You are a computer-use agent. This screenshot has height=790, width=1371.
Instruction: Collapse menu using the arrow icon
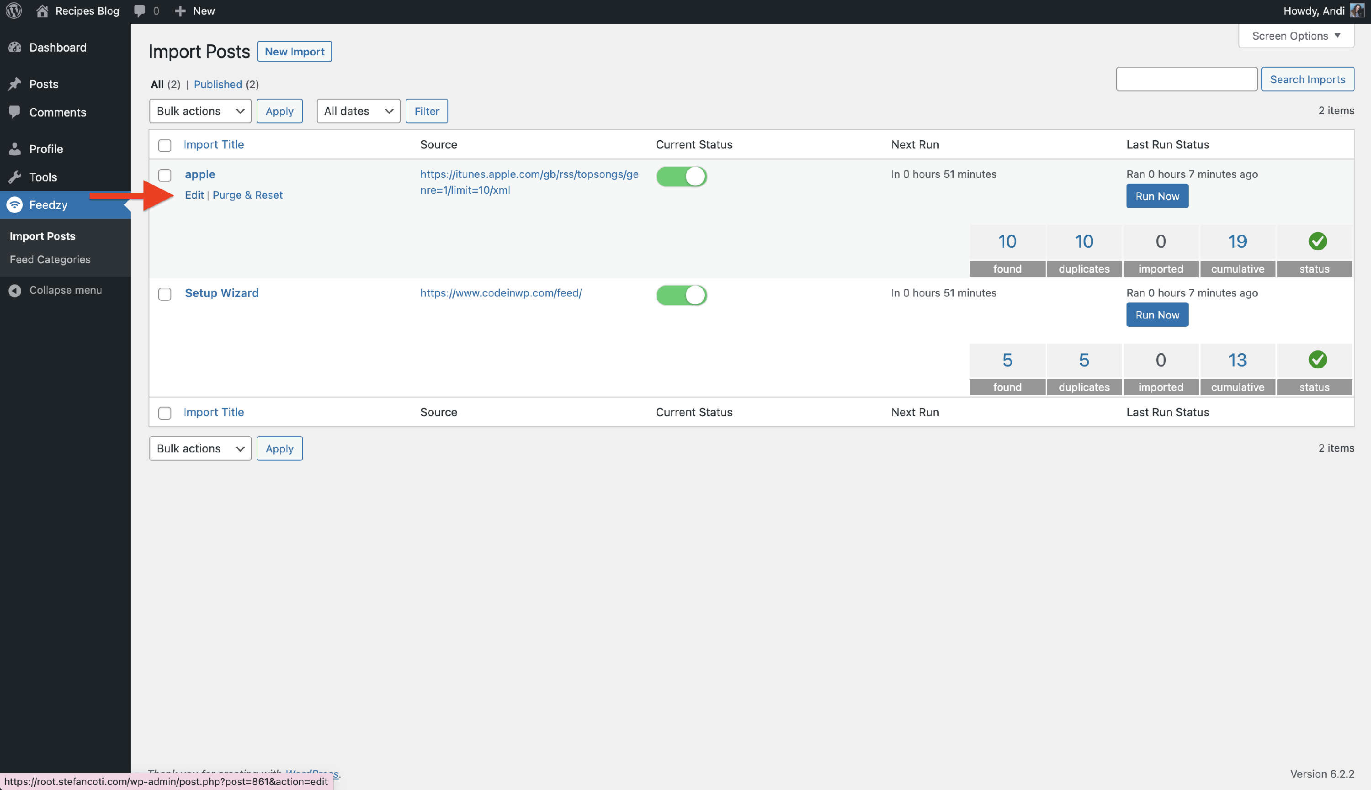(x=15, y=290)
